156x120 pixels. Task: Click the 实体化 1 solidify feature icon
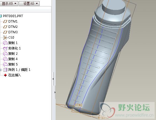pos(5,48)
